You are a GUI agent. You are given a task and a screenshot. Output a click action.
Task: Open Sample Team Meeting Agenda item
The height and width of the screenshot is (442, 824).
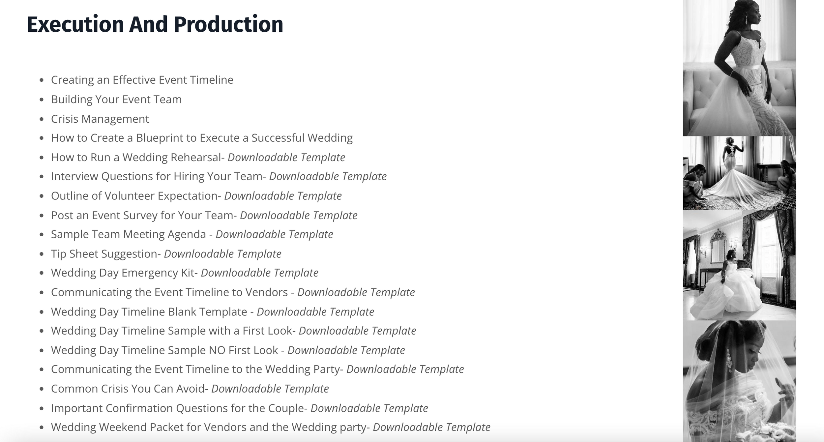pos(192,234)
